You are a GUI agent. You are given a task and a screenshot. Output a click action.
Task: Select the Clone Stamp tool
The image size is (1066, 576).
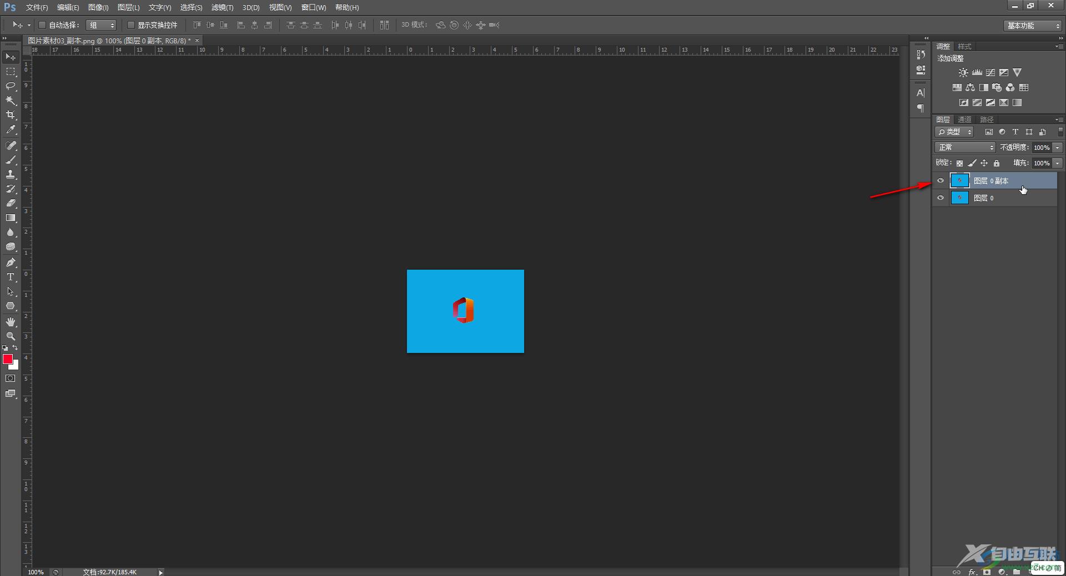pyautogui.click(x=11, y=174)
